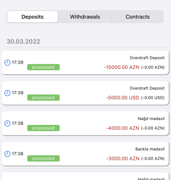Click processed status of Bankla mədaxil entry
171x180 pixels.
point(43,158)
